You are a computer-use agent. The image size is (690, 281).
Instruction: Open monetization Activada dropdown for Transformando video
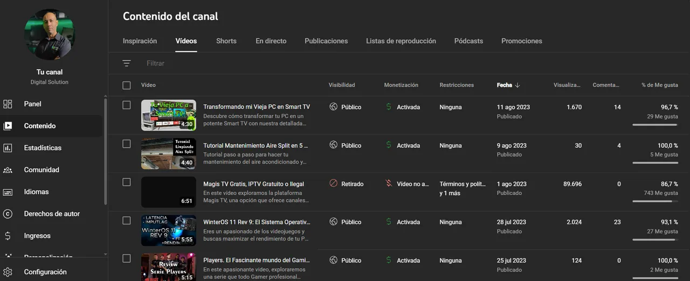point(408,107)
